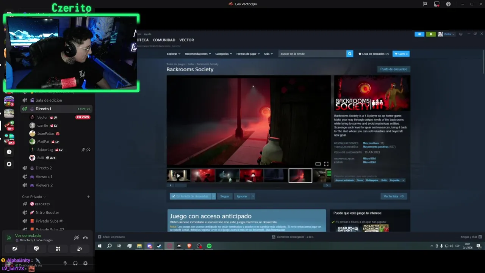The height and width of the screenshot is (273, 485).
Task: Click the Buscar en la tienda search field
Action: [313, 54]
